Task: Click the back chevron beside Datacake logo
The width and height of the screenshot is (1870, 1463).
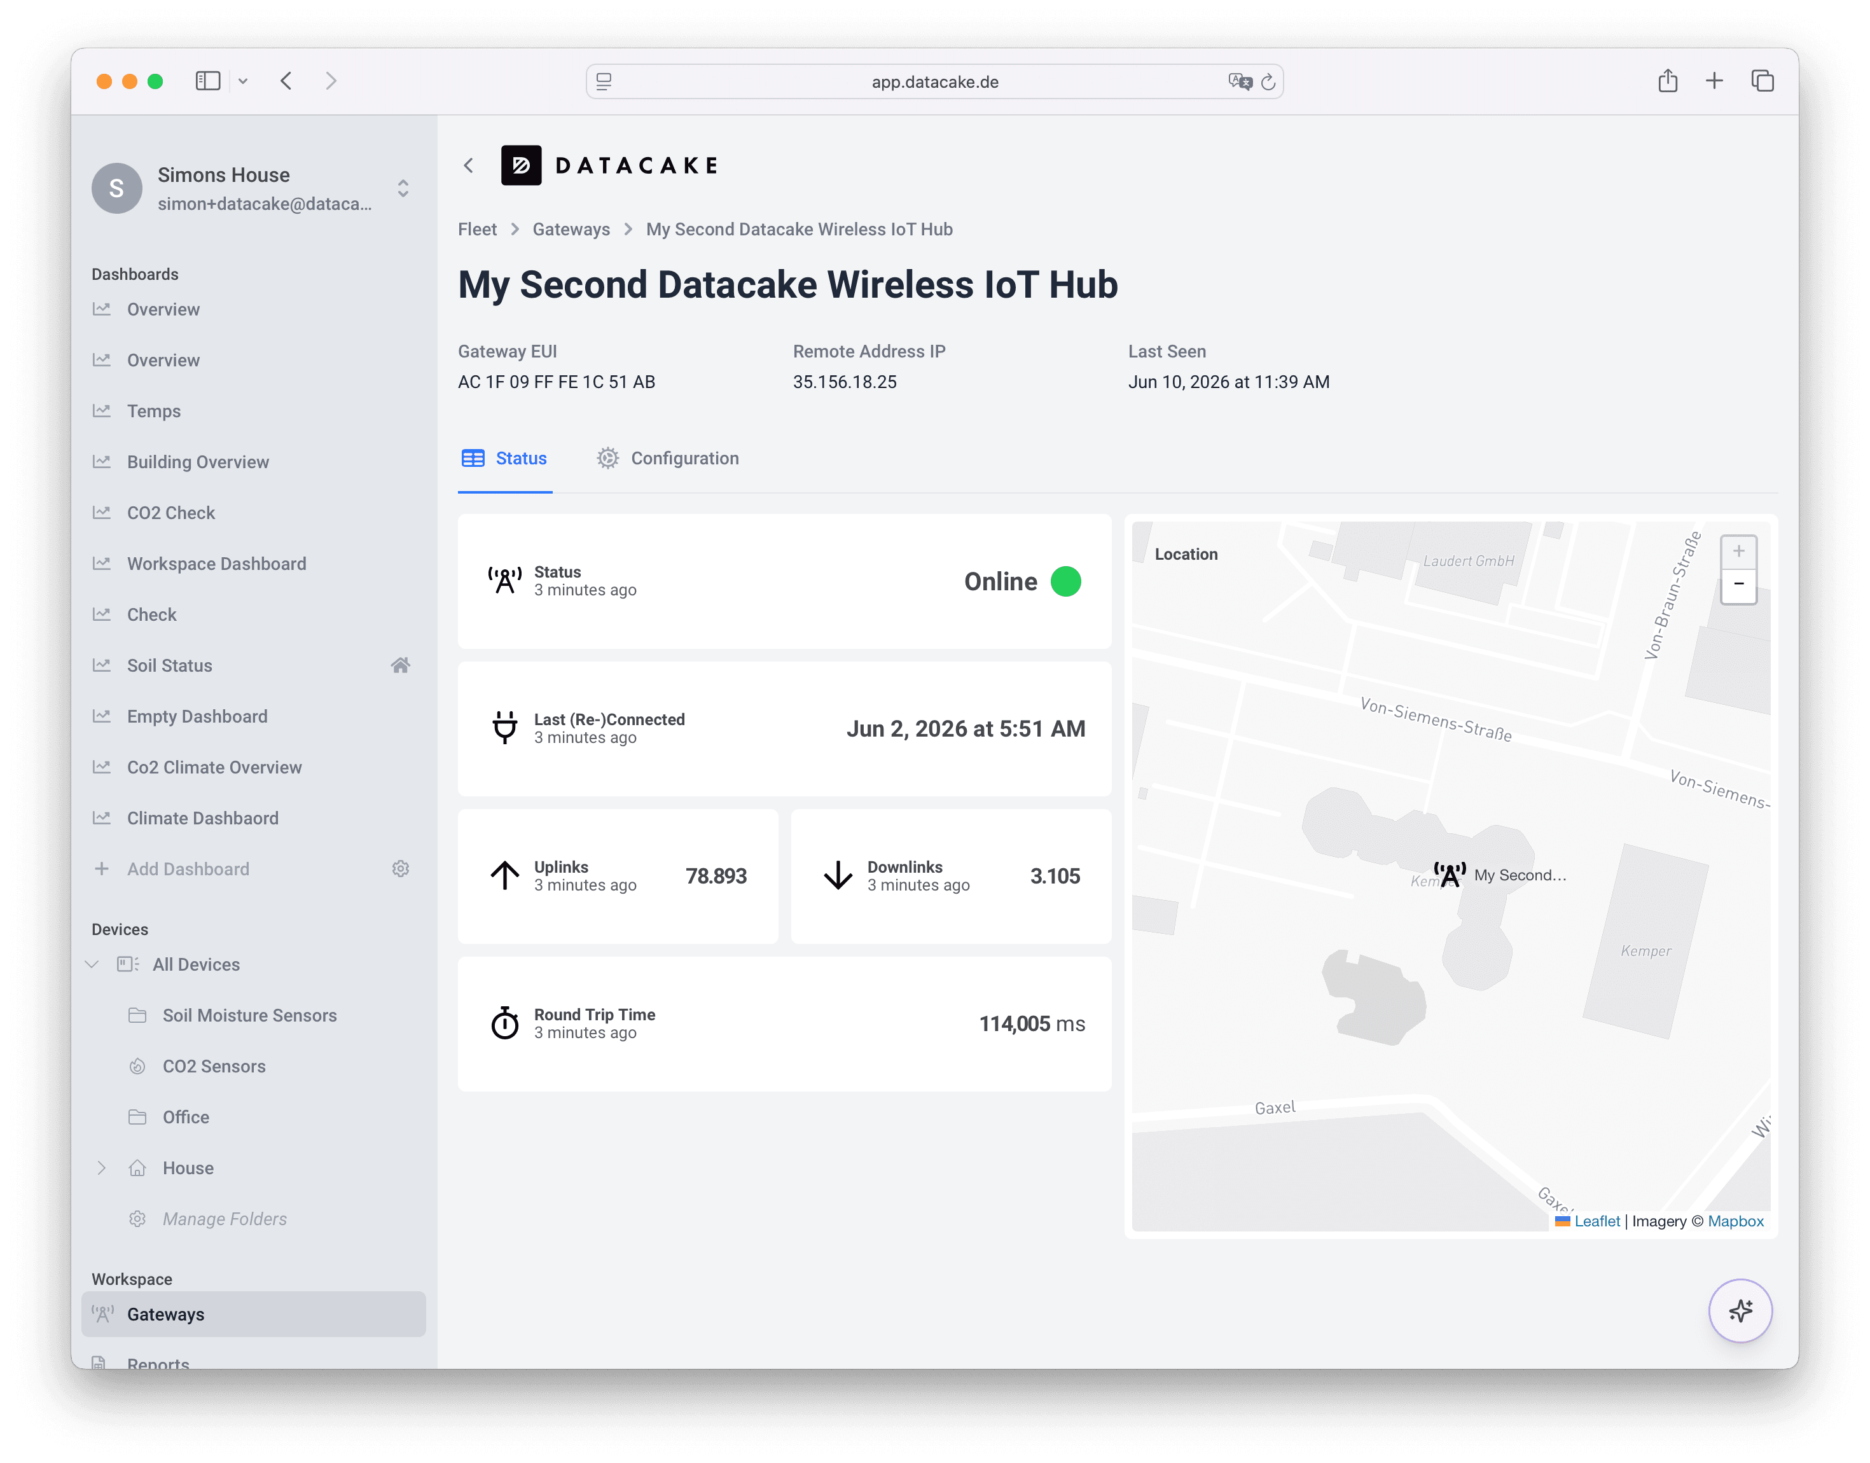Action: point(469,165)
